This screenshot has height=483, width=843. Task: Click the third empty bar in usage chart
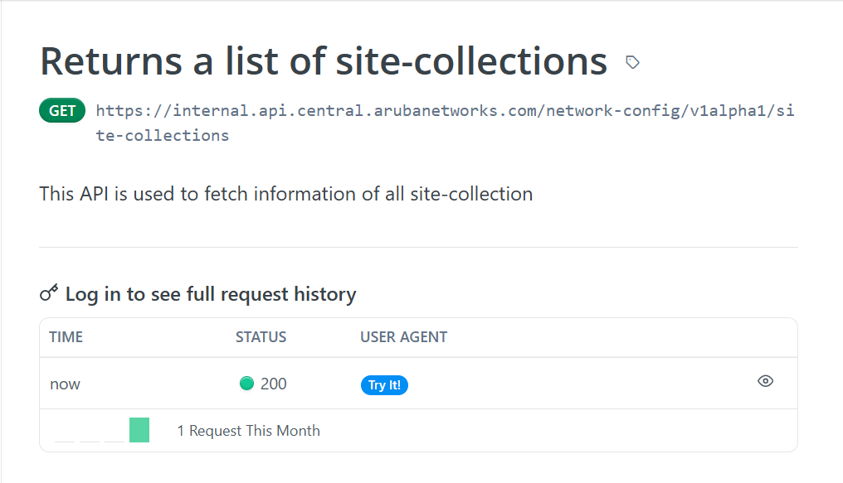(115, 440)
